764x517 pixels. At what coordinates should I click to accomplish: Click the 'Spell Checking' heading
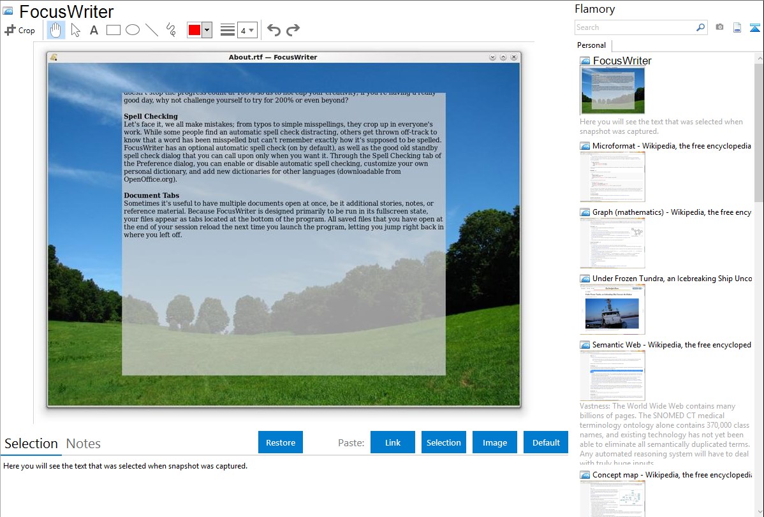click(x=151, y=117)
